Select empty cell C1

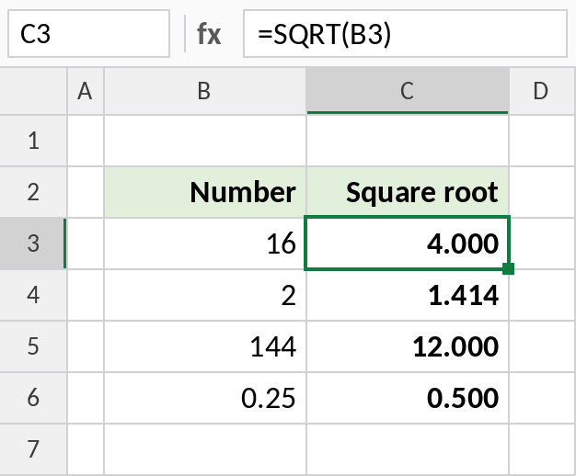point(408,141)
